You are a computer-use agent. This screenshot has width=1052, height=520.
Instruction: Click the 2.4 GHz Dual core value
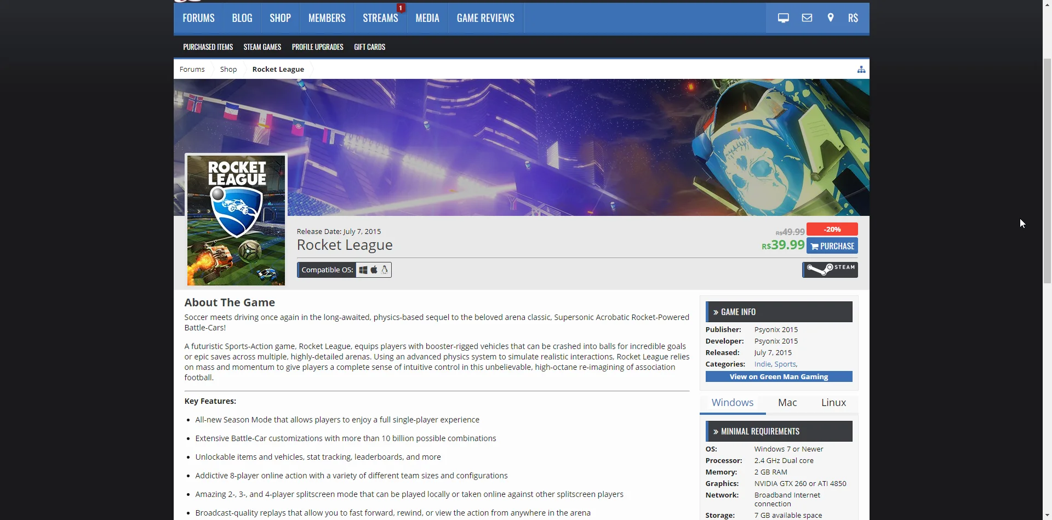pos(784,461)
